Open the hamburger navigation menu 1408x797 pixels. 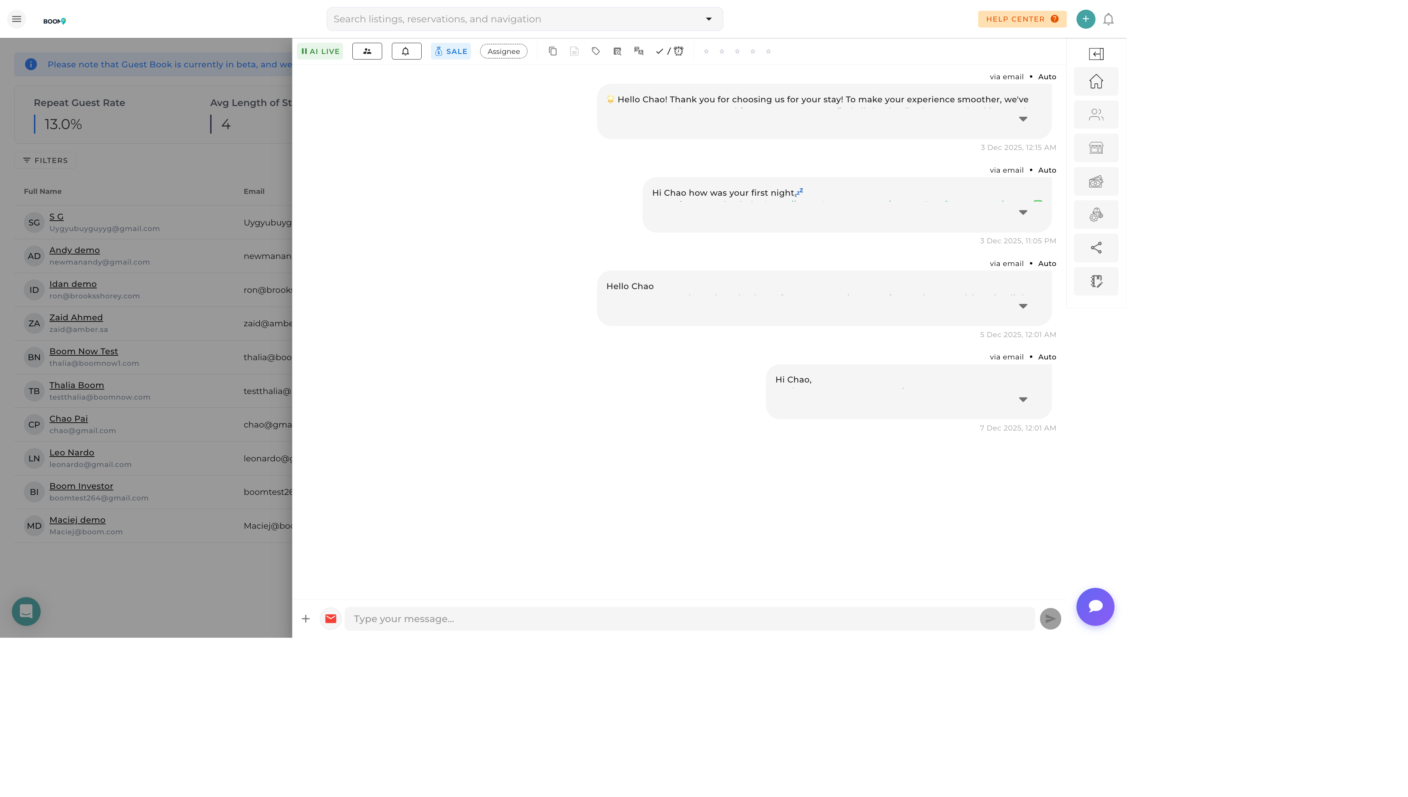(x=16, y=18)
